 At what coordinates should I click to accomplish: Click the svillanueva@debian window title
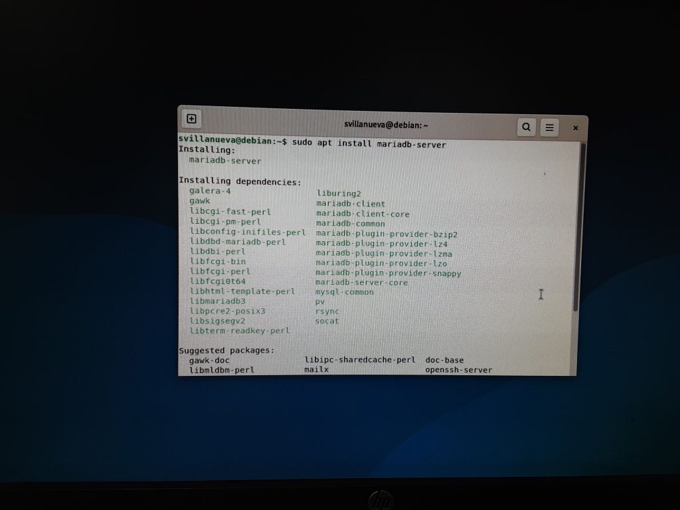pyautogui.click(x=386, y=125)
